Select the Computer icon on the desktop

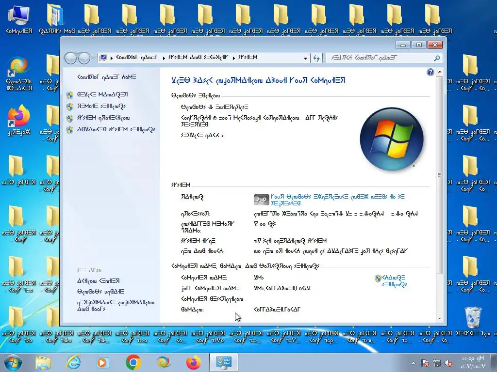point(19,18)
